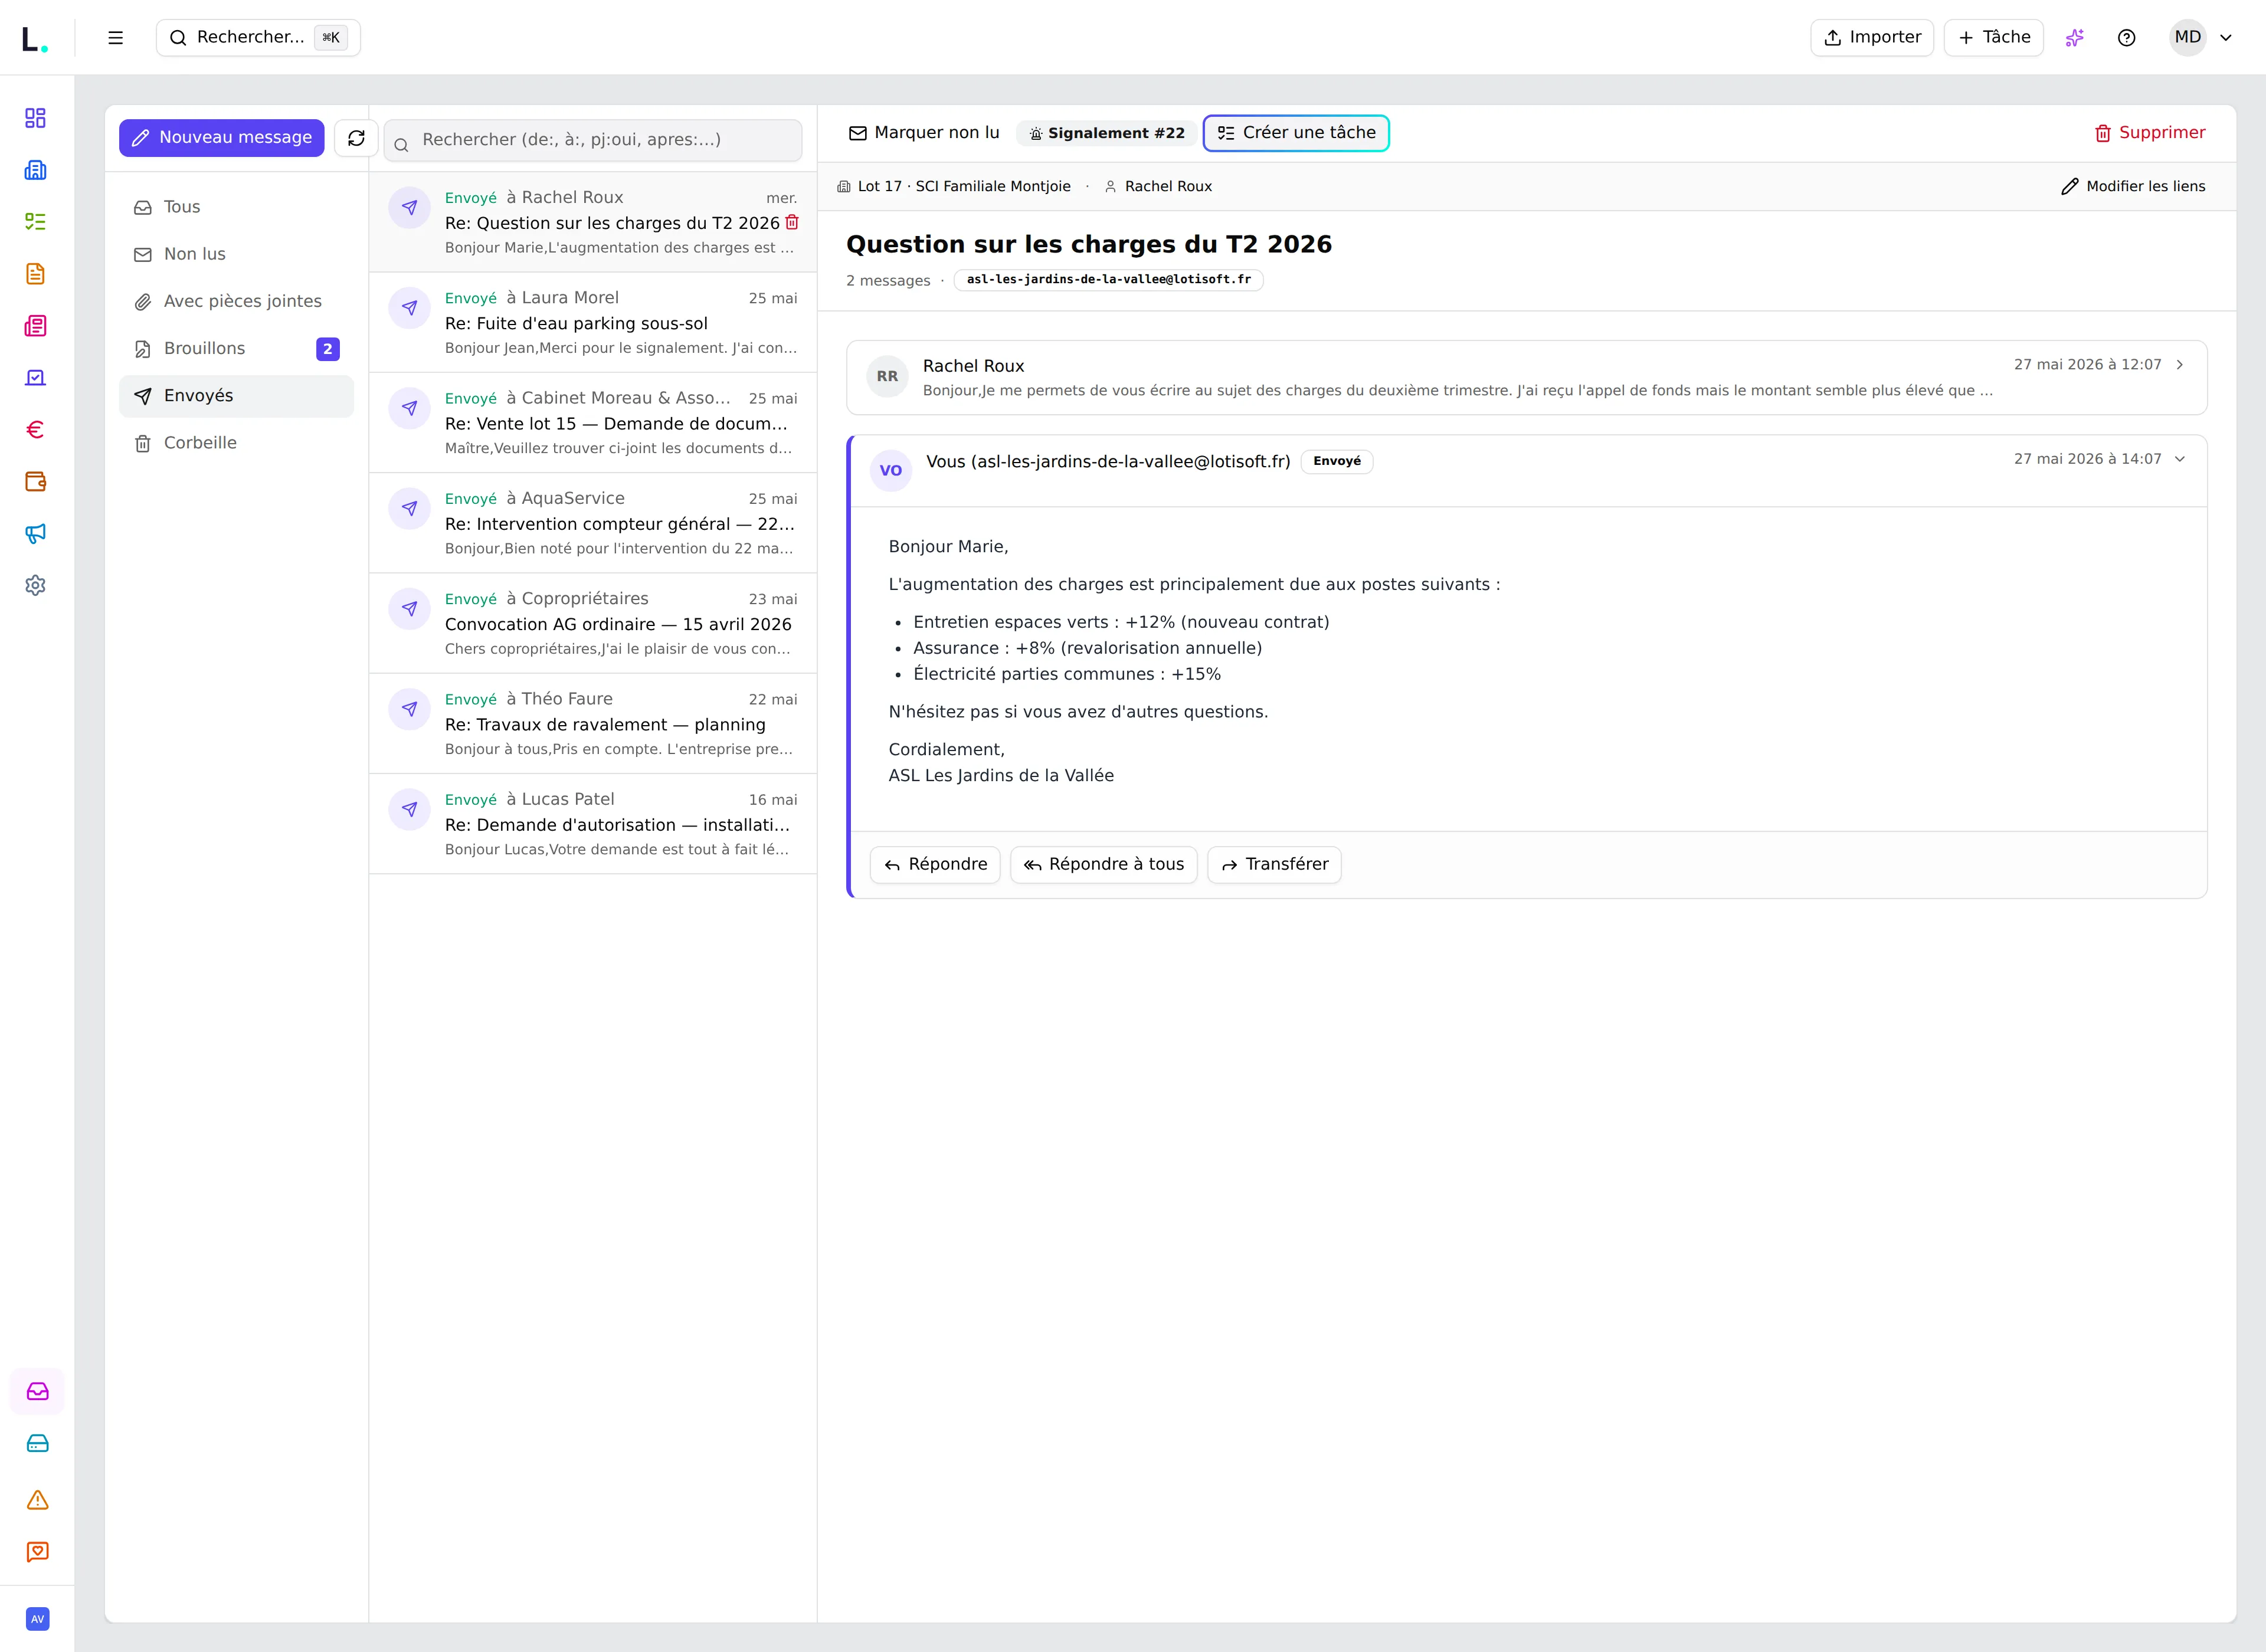Viewport: 2266px width, 1652px height.
Task: Open the orange warning triangle icon
Action: pyautogui.click(x=37, y=1500)
